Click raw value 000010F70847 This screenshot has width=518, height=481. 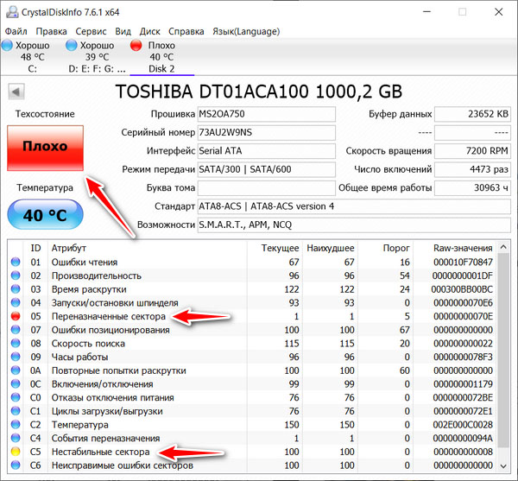pyautogui.click(x=463, y=263)
